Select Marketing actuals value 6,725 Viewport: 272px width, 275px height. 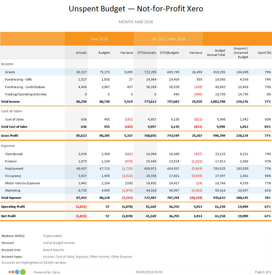tap(82, 190)
